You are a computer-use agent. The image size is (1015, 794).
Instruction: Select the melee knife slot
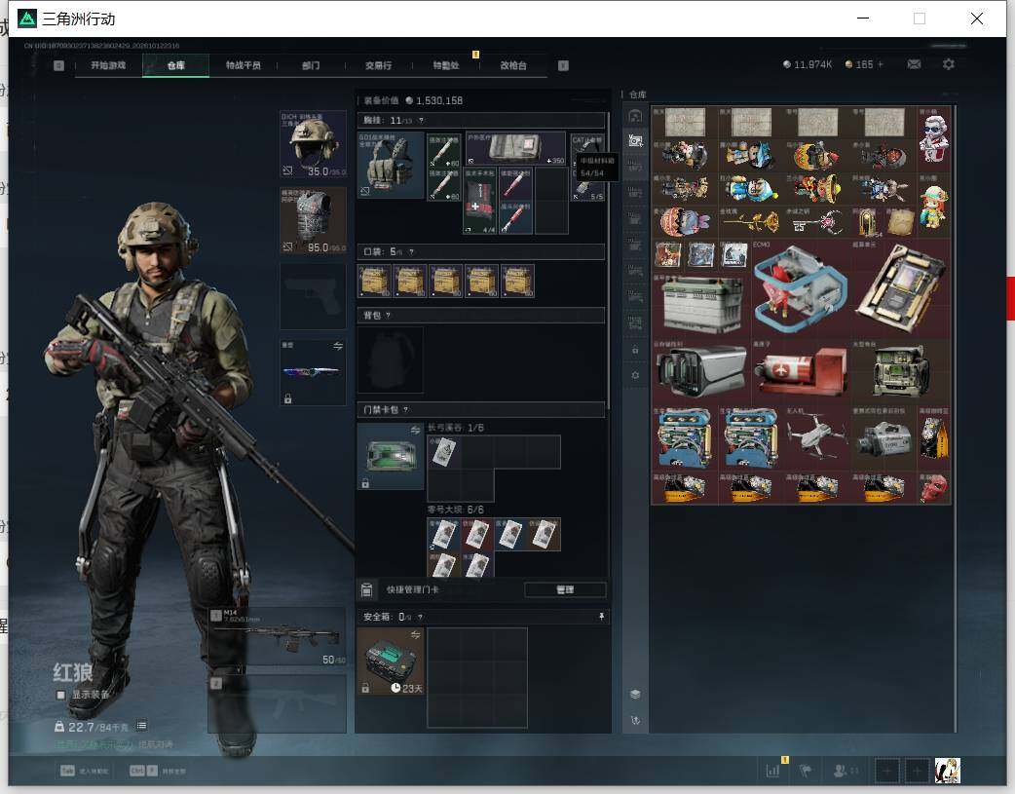pyautogui.click(x=313, y=372)
